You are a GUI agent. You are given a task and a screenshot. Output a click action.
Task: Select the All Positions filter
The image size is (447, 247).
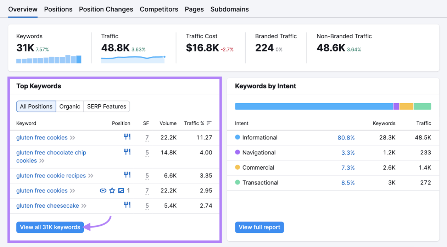(x=36, y=106)
